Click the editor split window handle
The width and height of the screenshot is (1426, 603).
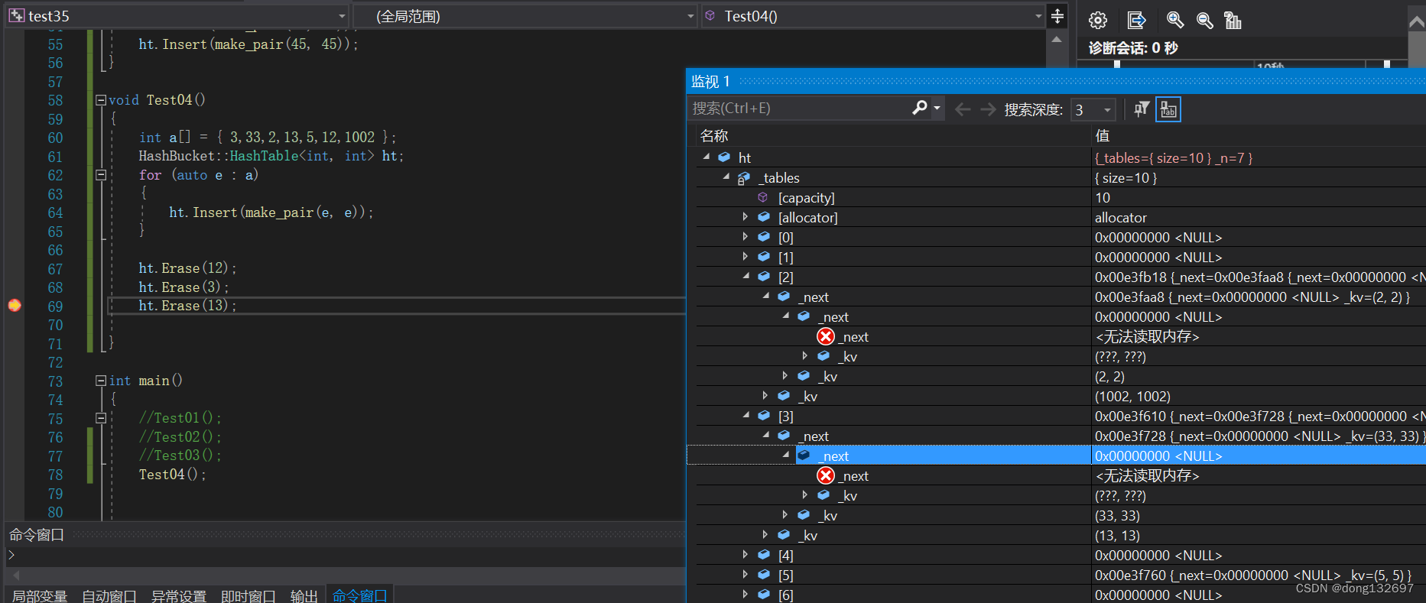tap(1057, 16)
